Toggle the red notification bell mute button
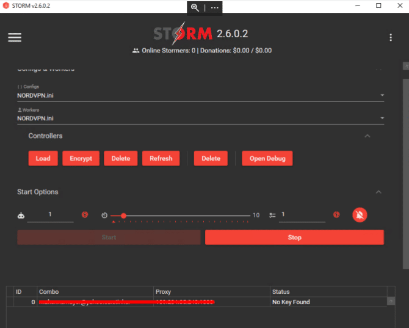409x328 pixels. 360,215
